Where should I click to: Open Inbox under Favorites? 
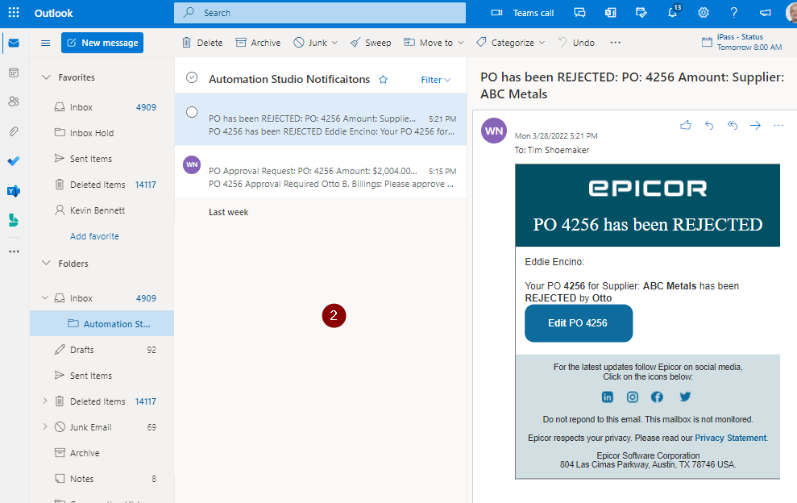pyautogui.click(x=102, y=106)
